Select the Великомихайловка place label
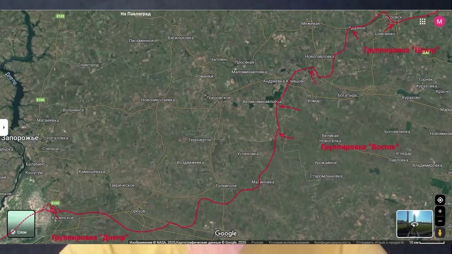Viewport: 452px width, 254px height. pos(262,102)
